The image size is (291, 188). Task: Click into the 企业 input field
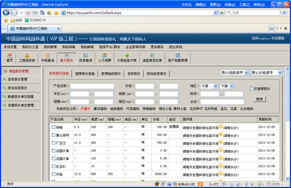click(x=222, y=102)
